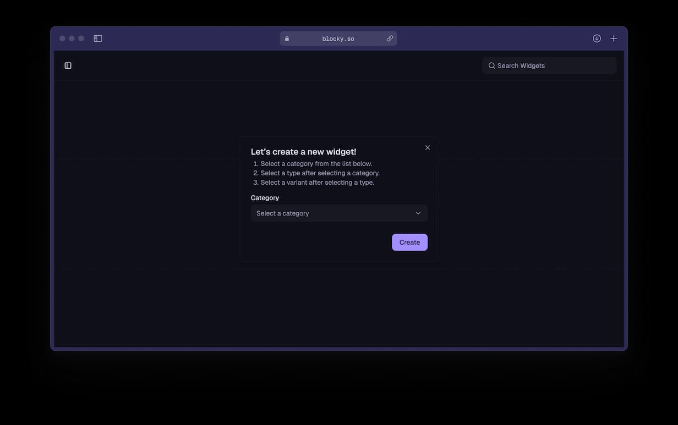The height and width of the screenshot is (425, 678).
Task: Click "Select a category from the list below."
Action: pos(316,164)
